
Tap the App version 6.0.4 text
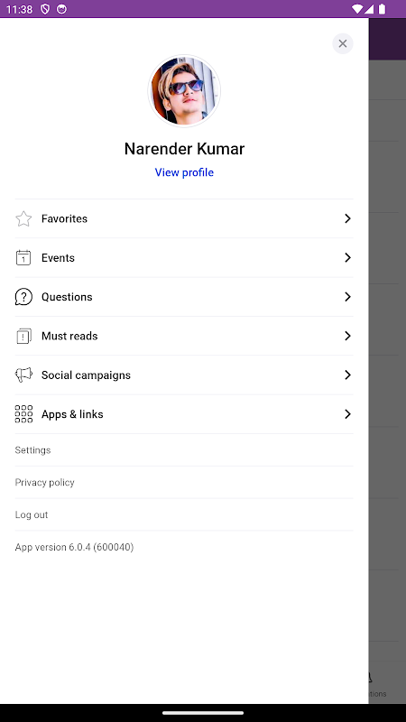(74, 547)
